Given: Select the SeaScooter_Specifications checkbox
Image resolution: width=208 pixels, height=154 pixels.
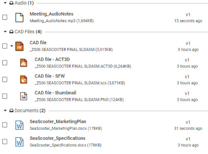Looking at the screenshot, I should click(5, 141).
